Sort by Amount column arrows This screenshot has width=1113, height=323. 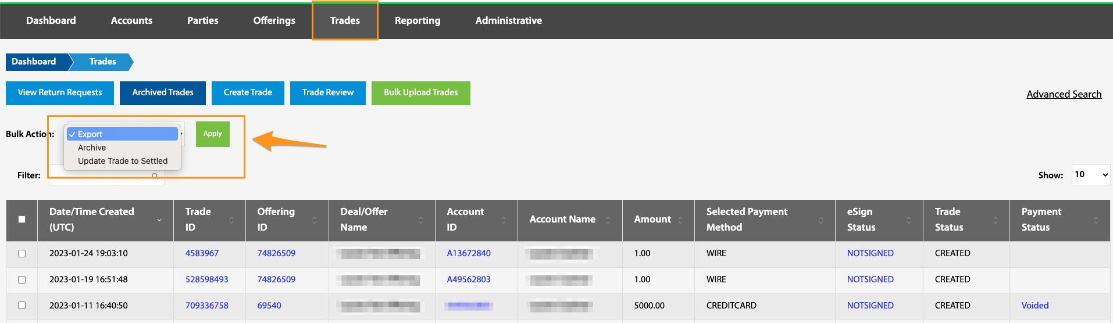(x=680, y=220)
